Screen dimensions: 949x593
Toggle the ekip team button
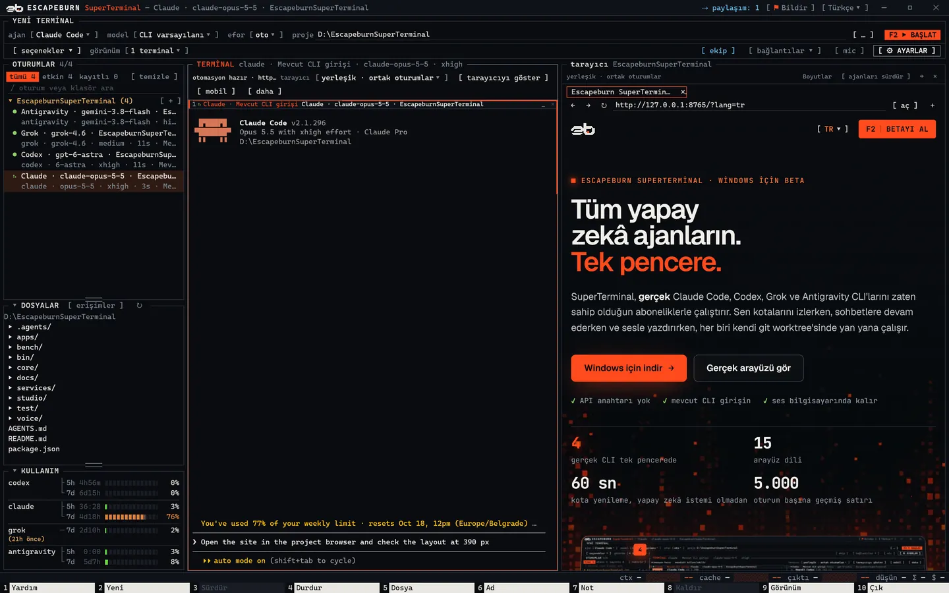coord(718,51)
